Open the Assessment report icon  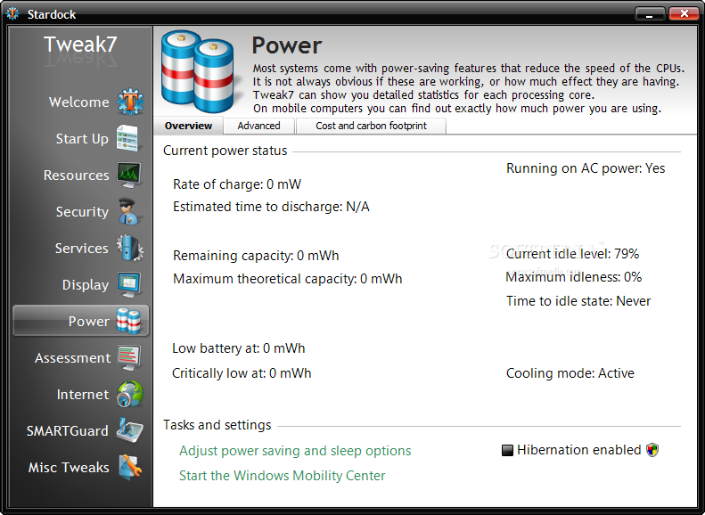click(129, 357)
